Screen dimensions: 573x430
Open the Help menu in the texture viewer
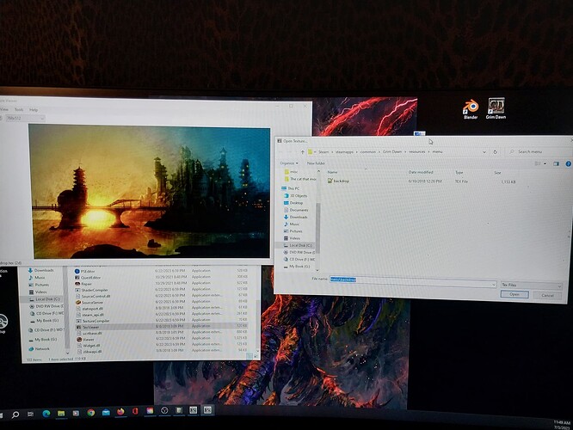tap(34, 109)
